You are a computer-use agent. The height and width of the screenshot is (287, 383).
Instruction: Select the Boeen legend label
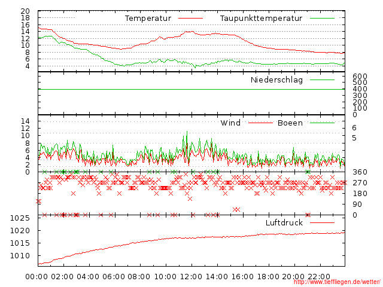coord(290,123)
